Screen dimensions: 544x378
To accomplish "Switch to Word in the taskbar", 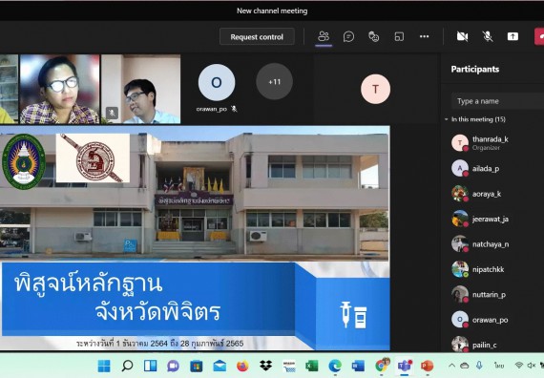I will click(358, 366).
